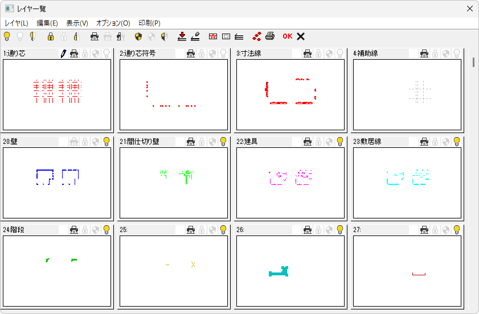This screenshot has height=314, width=479.
Task: Click the vertical scrollbar thumb
Action: point(473,62)
